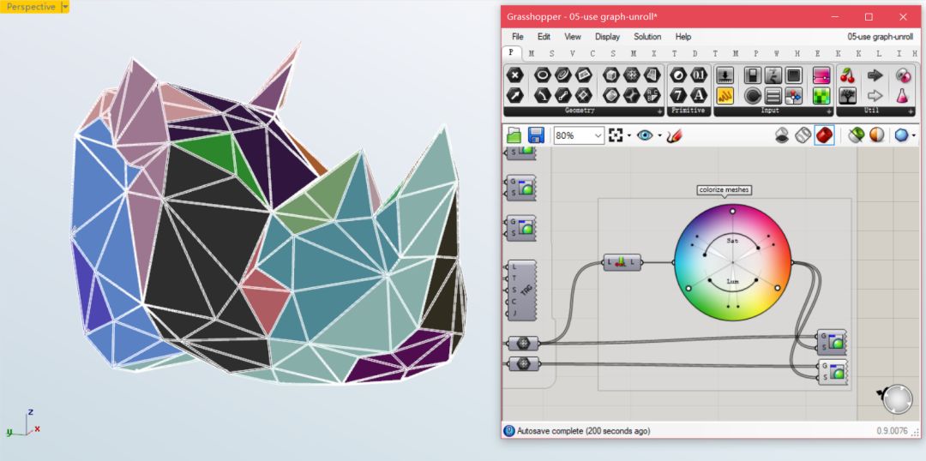Toggle red shaded preview display mode
The width and height of the screenshot is (926, 461).
click(x=825, y=135)
